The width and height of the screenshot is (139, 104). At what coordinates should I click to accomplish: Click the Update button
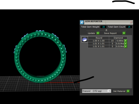tap(92, 33)
